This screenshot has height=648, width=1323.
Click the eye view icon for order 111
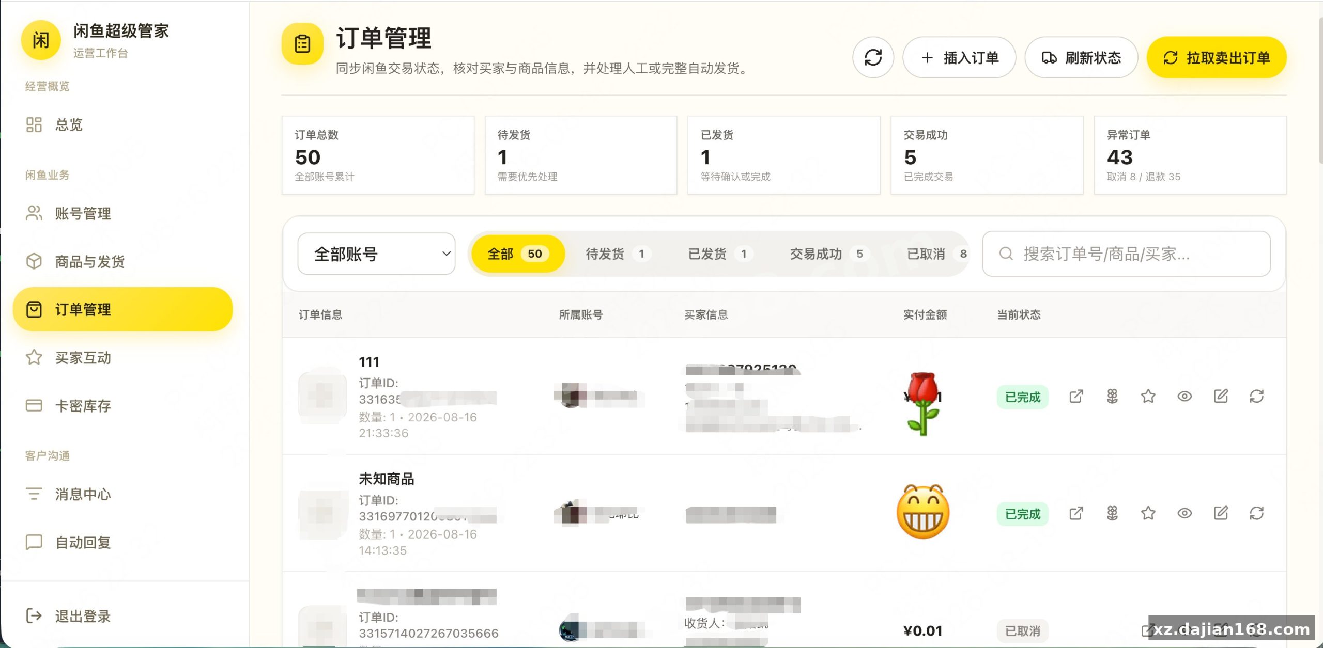(x=1184, y=397)
